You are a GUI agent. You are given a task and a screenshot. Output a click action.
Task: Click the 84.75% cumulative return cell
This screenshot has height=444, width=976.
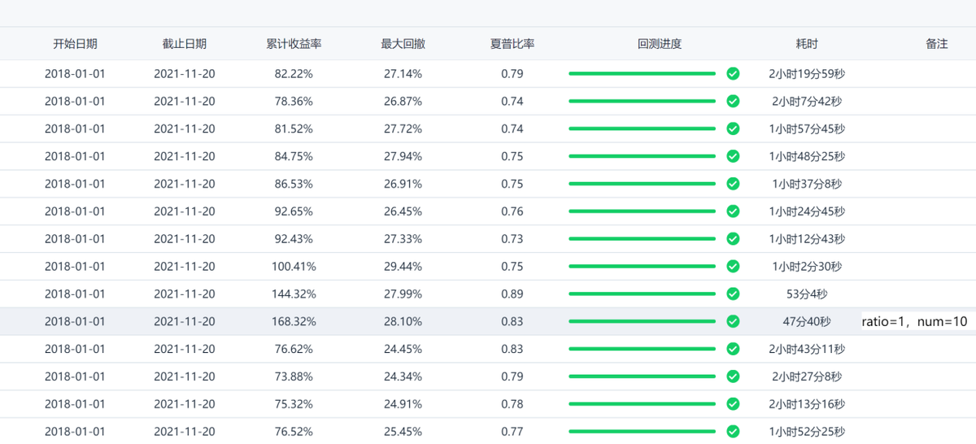(294, 156)
